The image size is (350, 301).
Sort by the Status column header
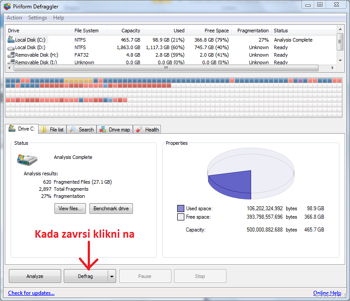pyautogui.click(x=303, y=31)
